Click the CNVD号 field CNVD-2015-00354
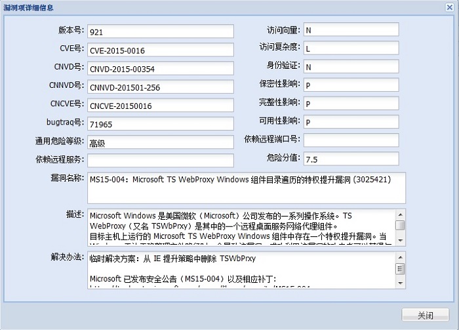 tap(161, 68)
